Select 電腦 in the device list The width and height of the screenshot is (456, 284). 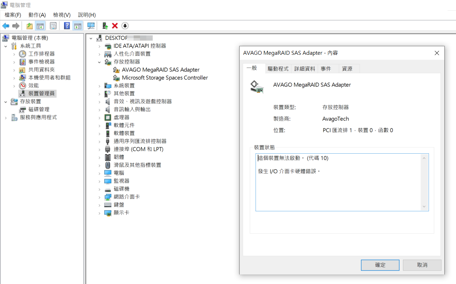(119, 173)
